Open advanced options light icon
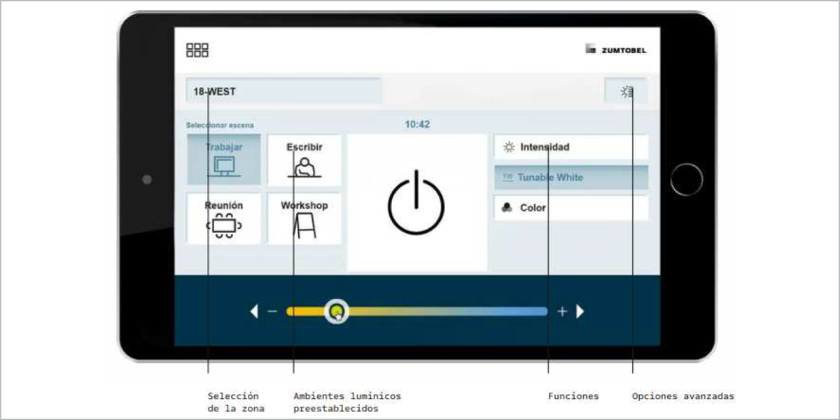 click(626, 92)
